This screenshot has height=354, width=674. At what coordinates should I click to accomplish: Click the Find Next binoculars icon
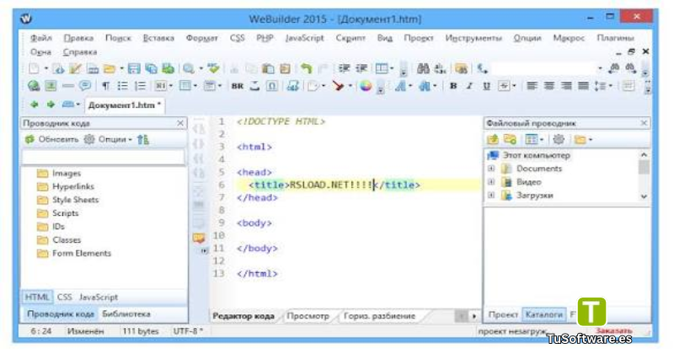tap(630, 68)
